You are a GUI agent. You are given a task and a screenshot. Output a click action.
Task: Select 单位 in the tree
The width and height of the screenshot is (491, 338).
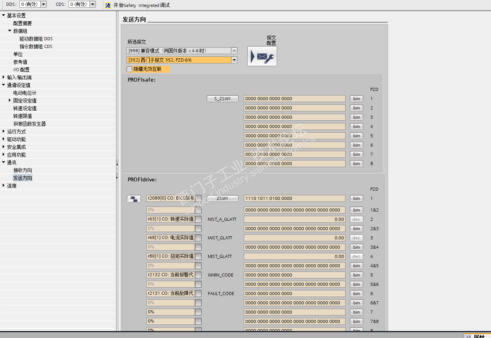pyautogui.click(x=18, y=54)
